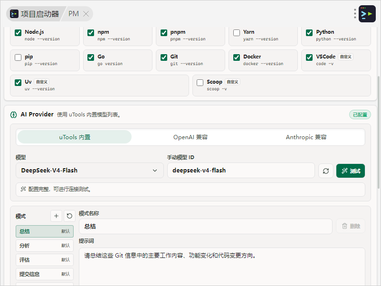Click the 模式 section label
The image size is (381, 286).
pos(20,216)
